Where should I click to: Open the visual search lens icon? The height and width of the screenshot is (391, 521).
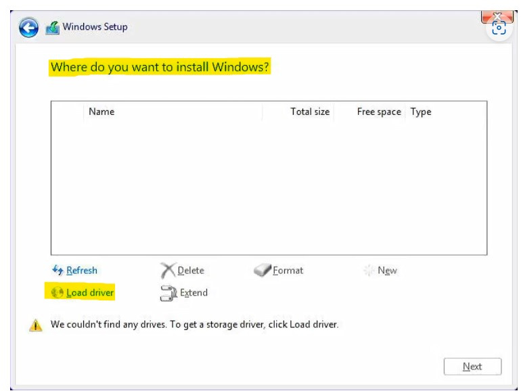pos(499,28)
